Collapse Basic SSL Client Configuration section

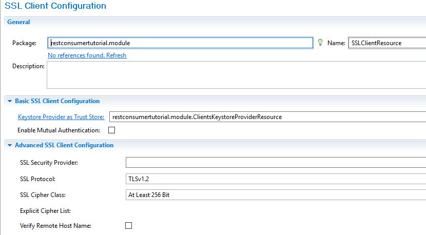10,101
